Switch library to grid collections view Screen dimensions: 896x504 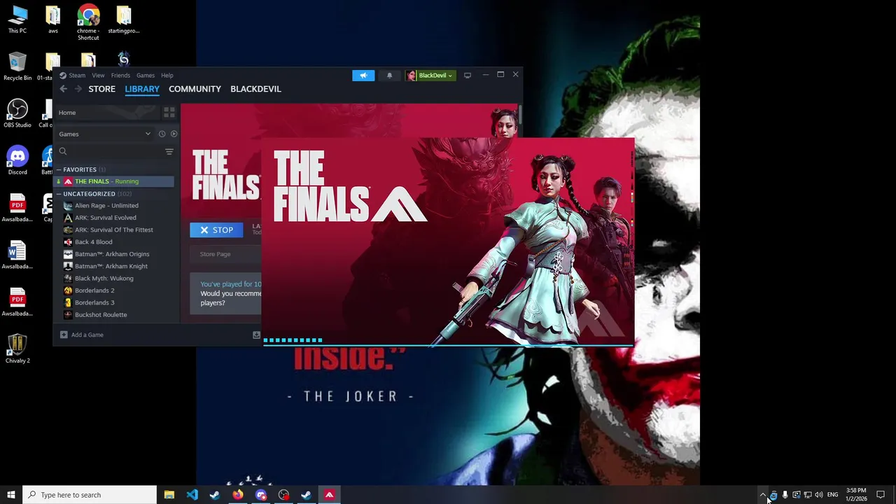point(169,112)
